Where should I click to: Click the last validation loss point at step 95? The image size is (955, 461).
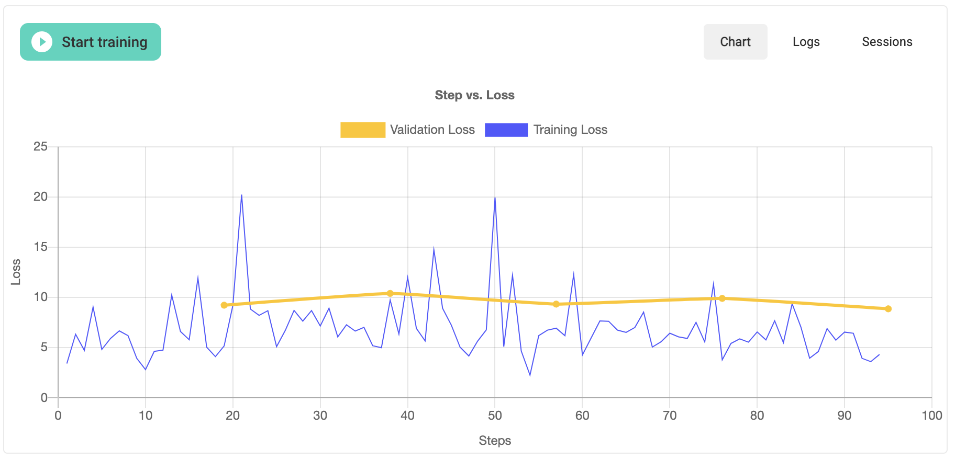(x=888, y=309)
